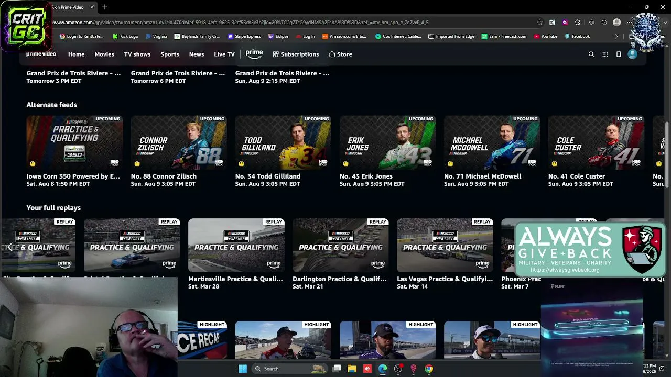This screenshot has width=671, height=377.
Task: Open the red app icon on the taskbar
Action: (x=367, y=369)
